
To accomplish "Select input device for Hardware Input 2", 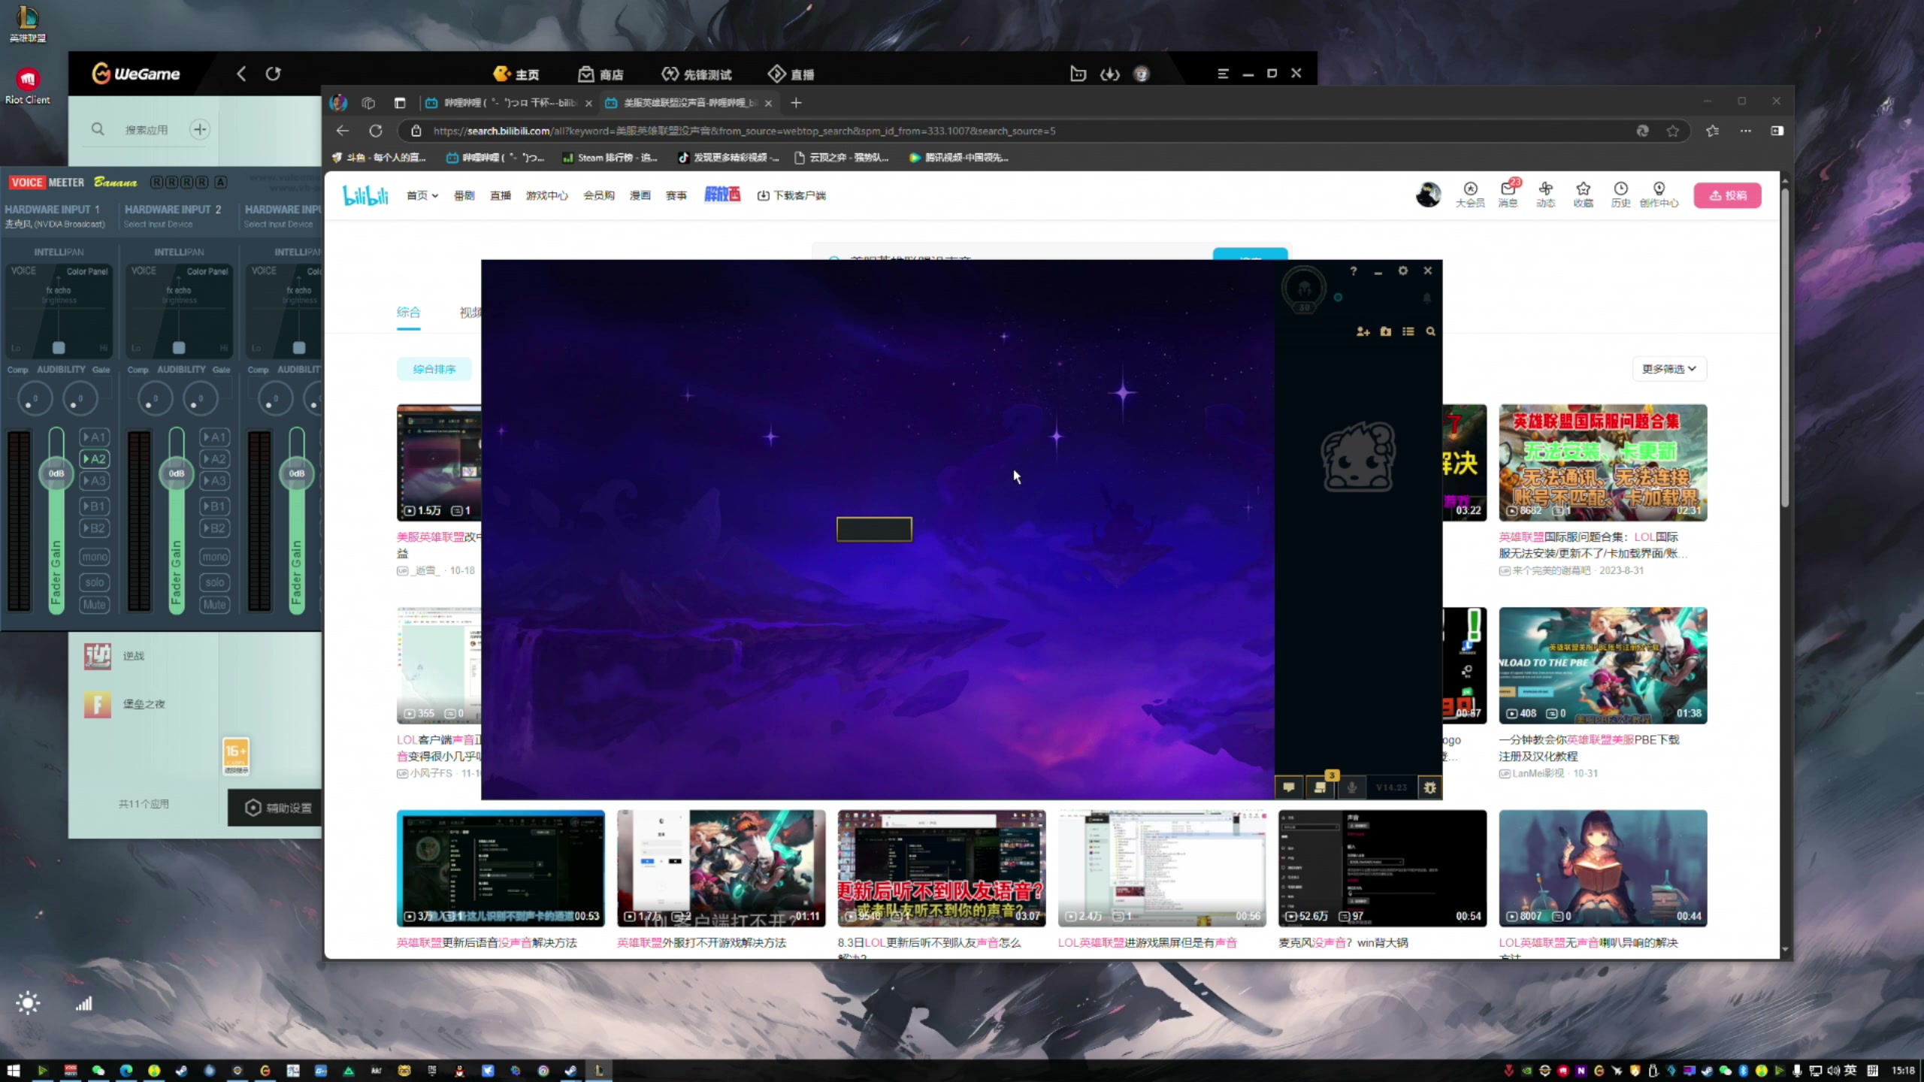I will point(158,224).
